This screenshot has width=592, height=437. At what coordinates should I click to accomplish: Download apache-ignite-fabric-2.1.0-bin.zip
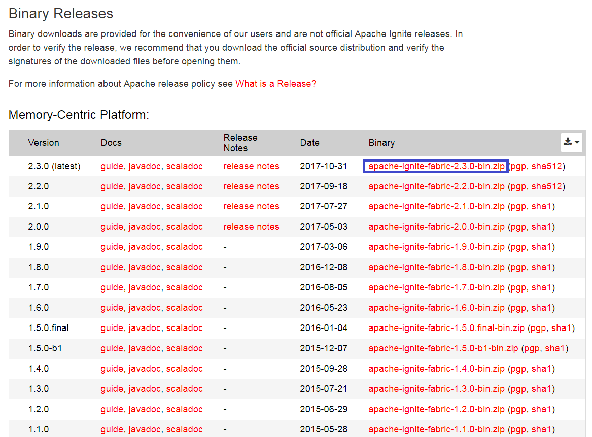(436, 206)
